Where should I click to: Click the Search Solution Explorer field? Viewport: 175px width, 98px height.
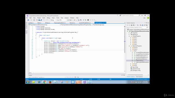pos(138,27)
